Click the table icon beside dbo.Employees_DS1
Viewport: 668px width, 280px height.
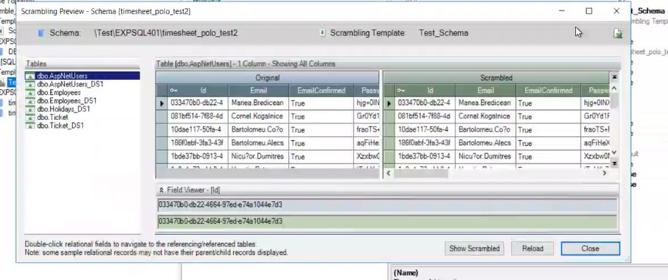[30, 101]
